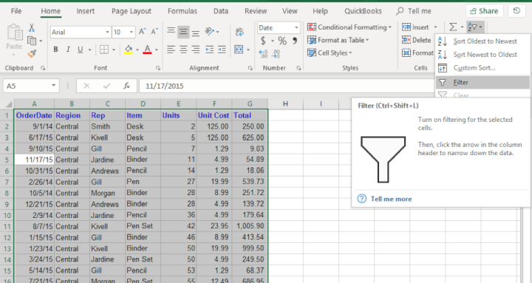Toggle Top Align

171,32
